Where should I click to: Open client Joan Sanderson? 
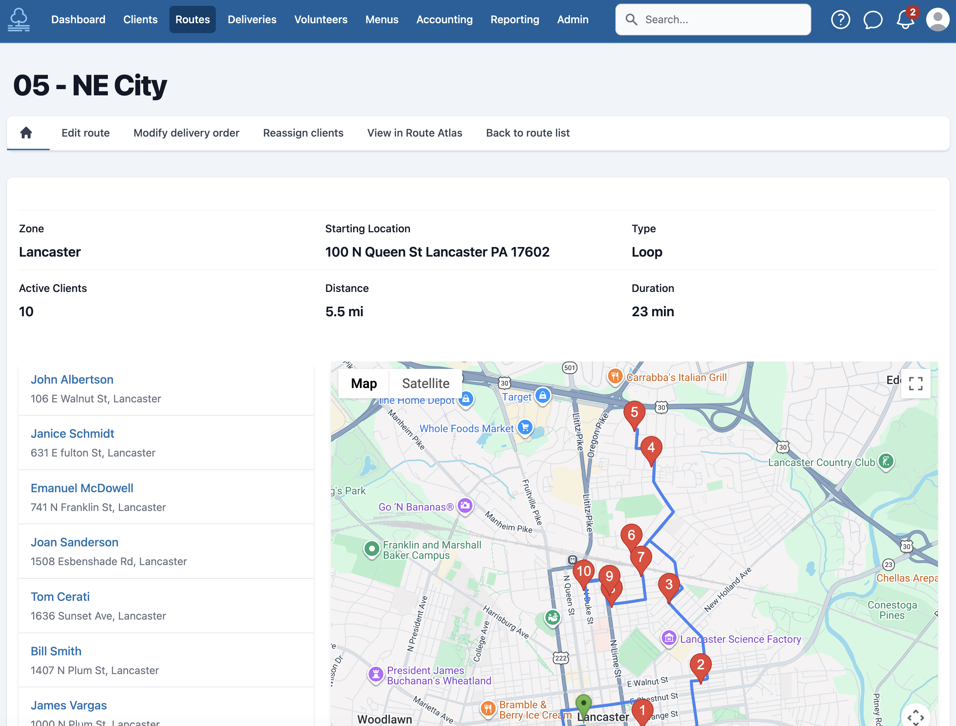point(74,542)
